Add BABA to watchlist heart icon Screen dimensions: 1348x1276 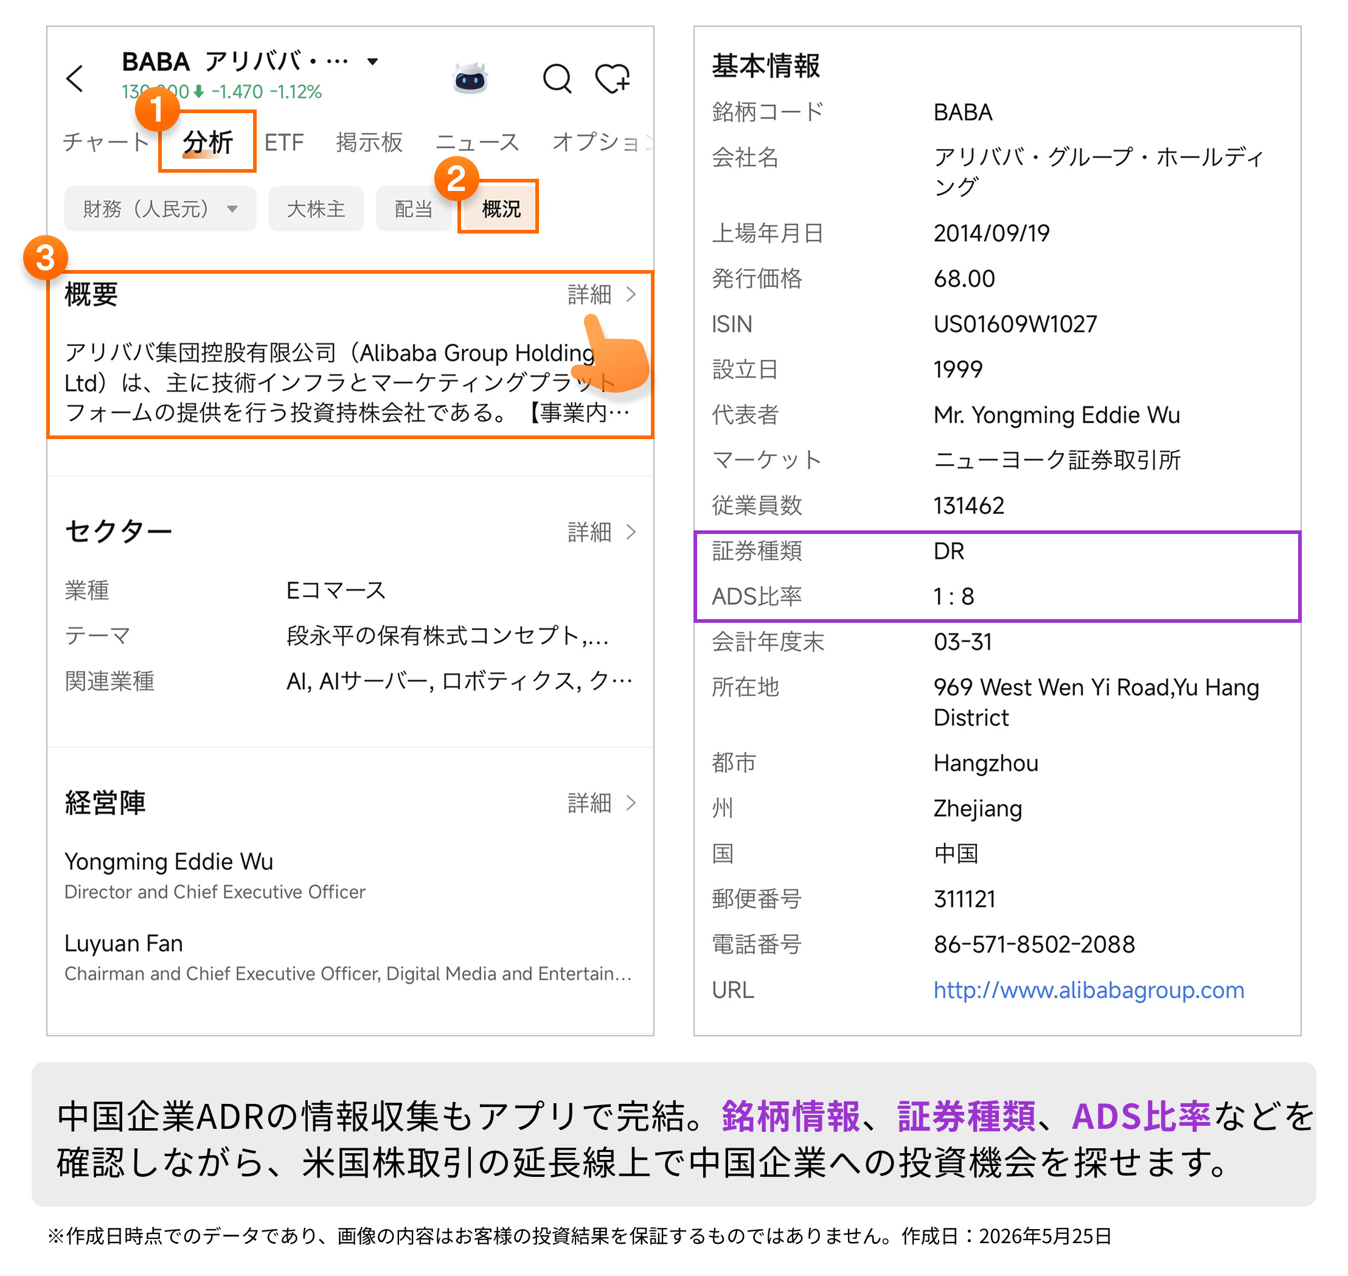(613, 78)
